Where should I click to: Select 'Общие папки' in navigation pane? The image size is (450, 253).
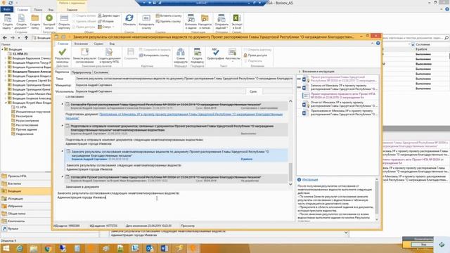point(17,214)
